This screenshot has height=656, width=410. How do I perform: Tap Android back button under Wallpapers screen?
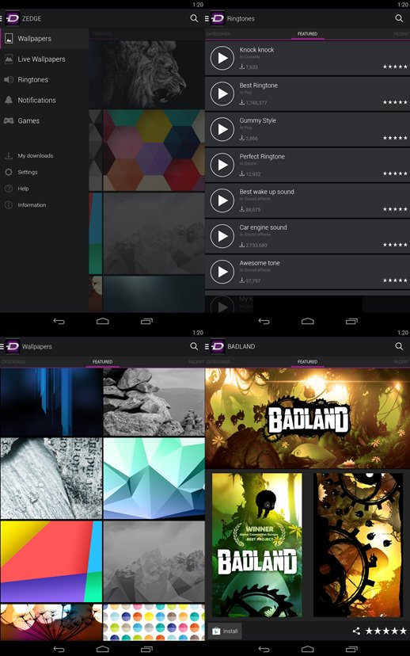pyautogui.click(x=59, y=650)
